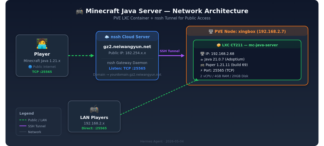Image resolution: width=324 pixels, height=146 pixels.
Task: Select the purple SSH Tunnel legend line
Action: coord(23,126)
